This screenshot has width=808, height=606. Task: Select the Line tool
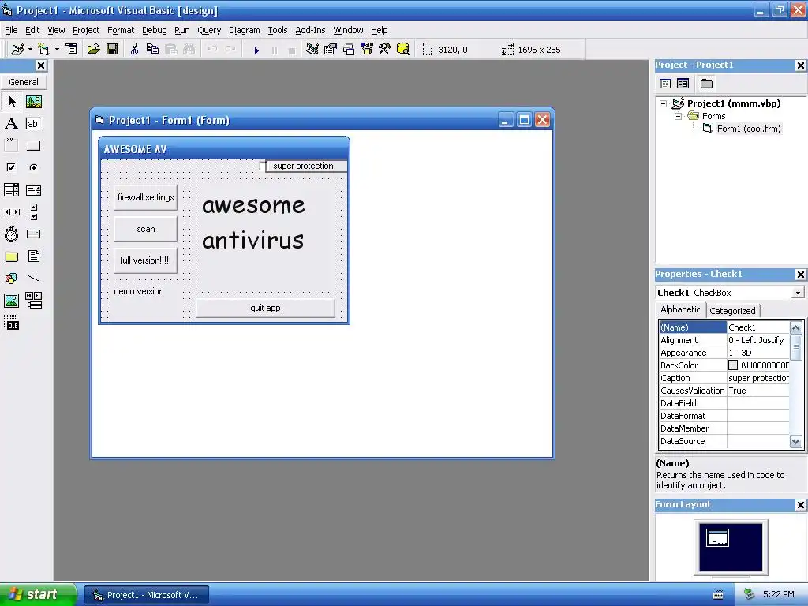click(x=33, y=279)
